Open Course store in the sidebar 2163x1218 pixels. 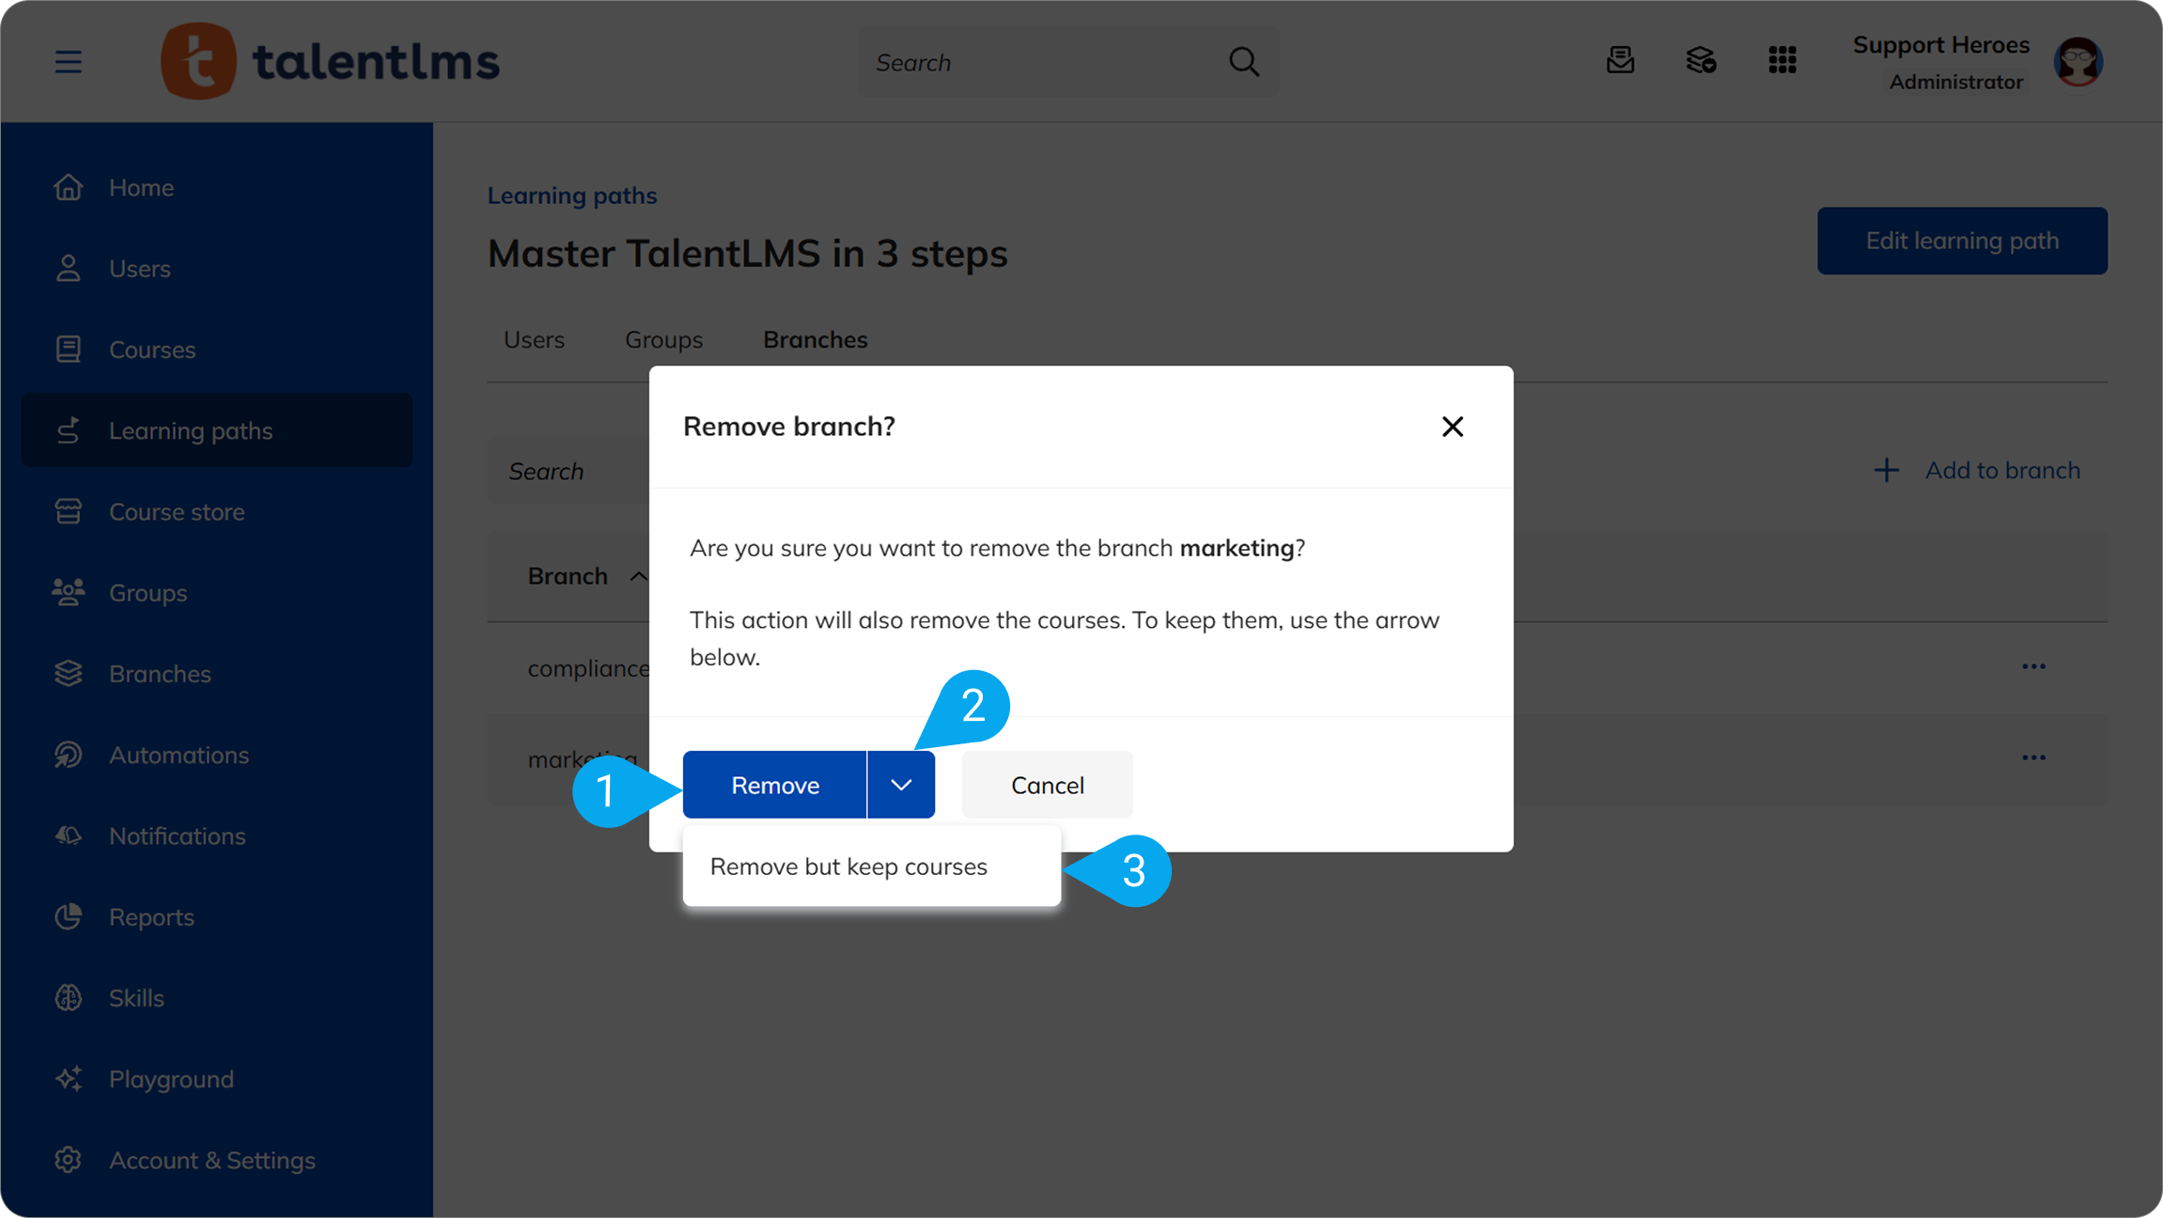(x=217, y=512)
